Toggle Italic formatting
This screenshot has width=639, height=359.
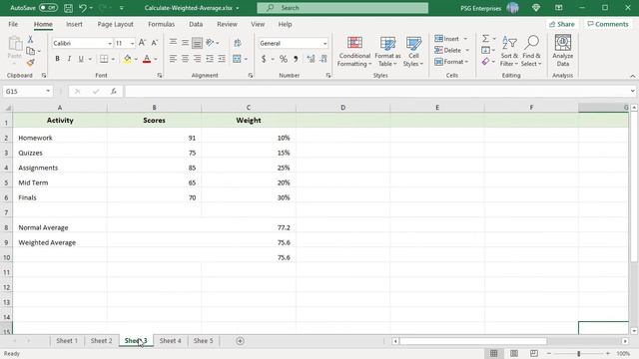point(69,59)
